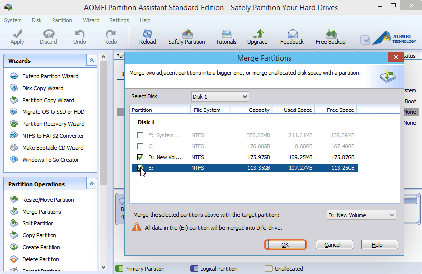Viewport: 422px width, 274px height.
Task: Click the sidebar scroll down arrow
Action: [x=104, y=267]
